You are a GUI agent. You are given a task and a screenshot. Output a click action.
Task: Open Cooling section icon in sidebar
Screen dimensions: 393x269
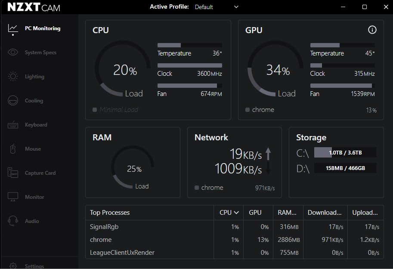tap(13, 101)
